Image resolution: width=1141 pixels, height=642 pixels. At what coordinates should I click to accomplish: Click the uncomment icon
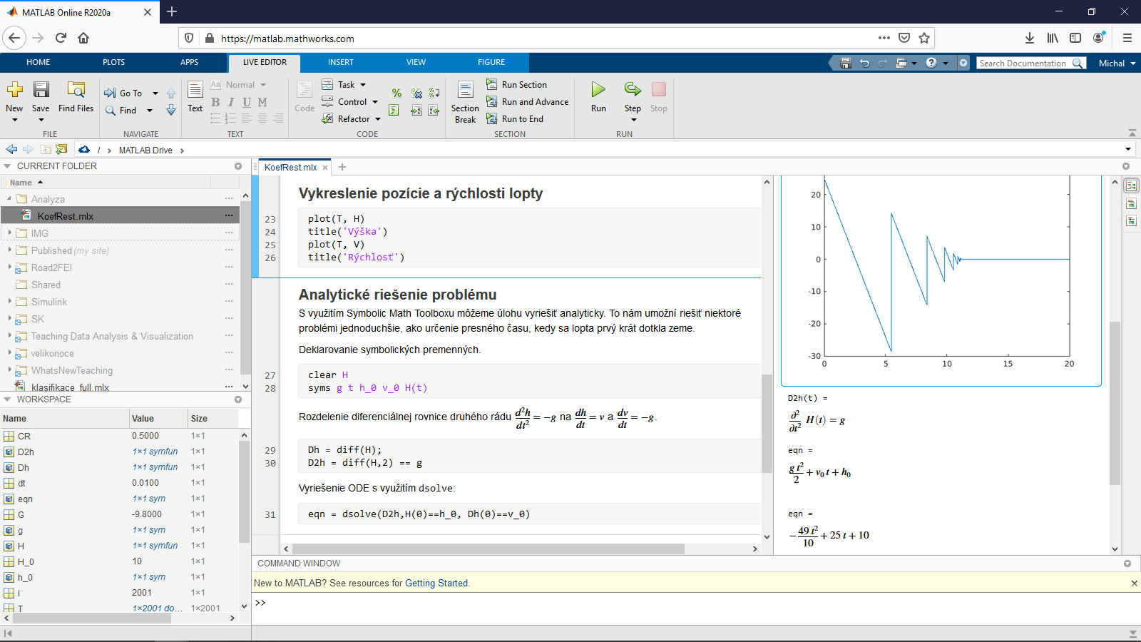click(416, 93)
